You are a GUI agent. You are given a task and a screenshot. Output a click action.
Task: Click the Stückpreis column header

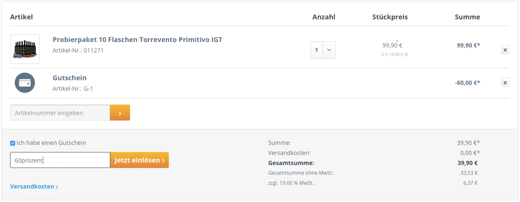(x=390, y=17)
